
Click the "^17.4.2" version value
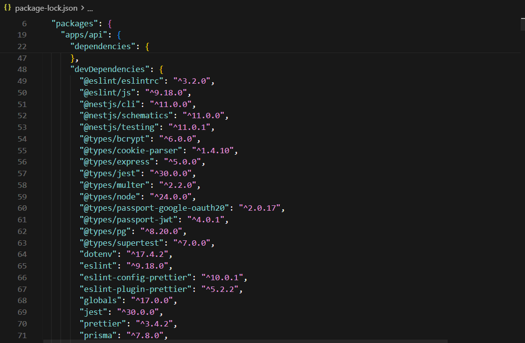(x=147, y=254)
